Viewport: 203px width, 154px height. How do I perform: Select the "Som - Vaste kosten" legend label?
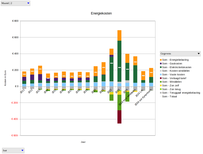point(173,75)
